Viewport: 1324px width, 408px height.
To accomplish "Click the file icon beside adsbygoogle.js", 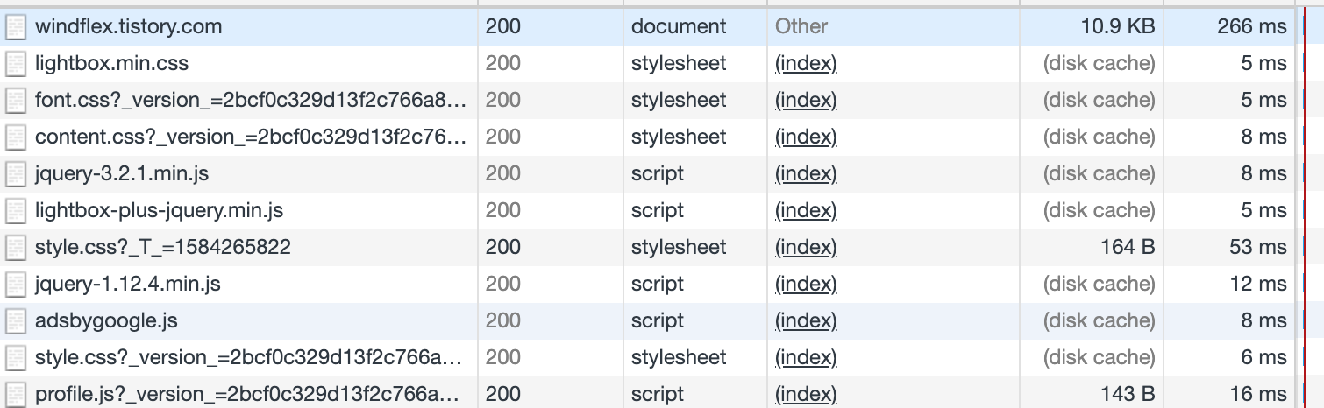I will point(15,321).
